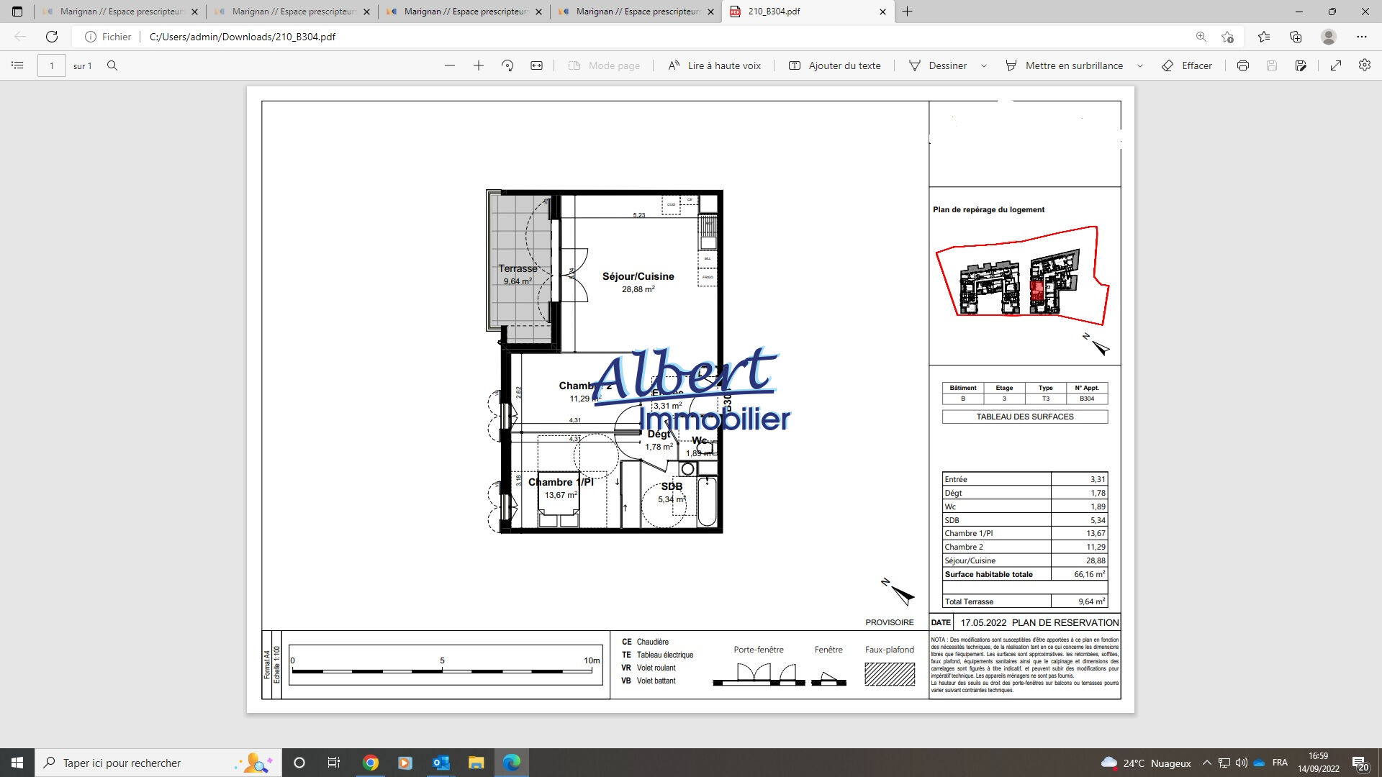Click the building location plan thumbnail
The width and height of the screenshot is (1382, 777).
(x=1022, y=276)
